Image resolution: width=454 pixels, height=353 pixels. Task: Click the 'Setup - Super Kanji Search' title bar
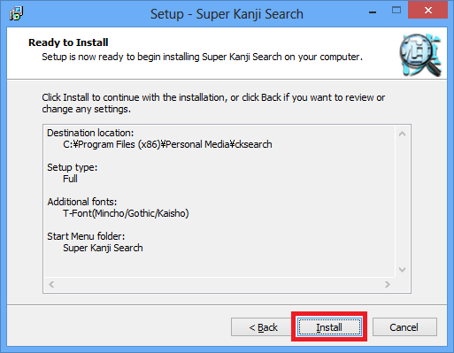click(x=227, y=14)
